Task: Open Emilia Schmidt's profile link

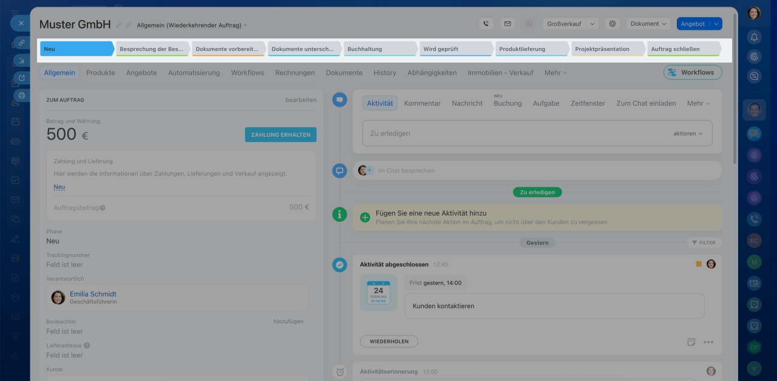Action: pos(93,294)
